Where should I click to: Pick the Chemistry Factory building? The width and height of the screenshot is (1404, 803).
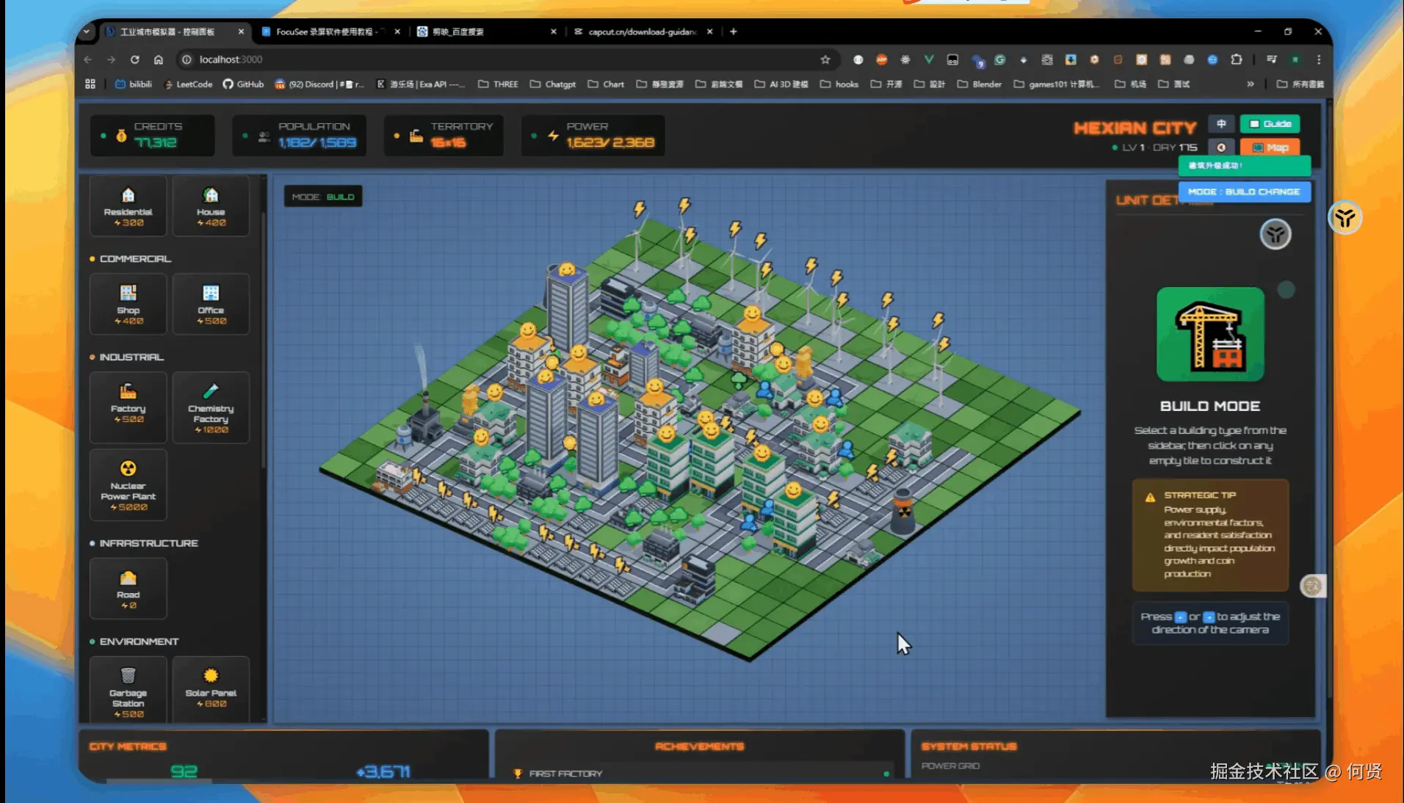[211, 407]
